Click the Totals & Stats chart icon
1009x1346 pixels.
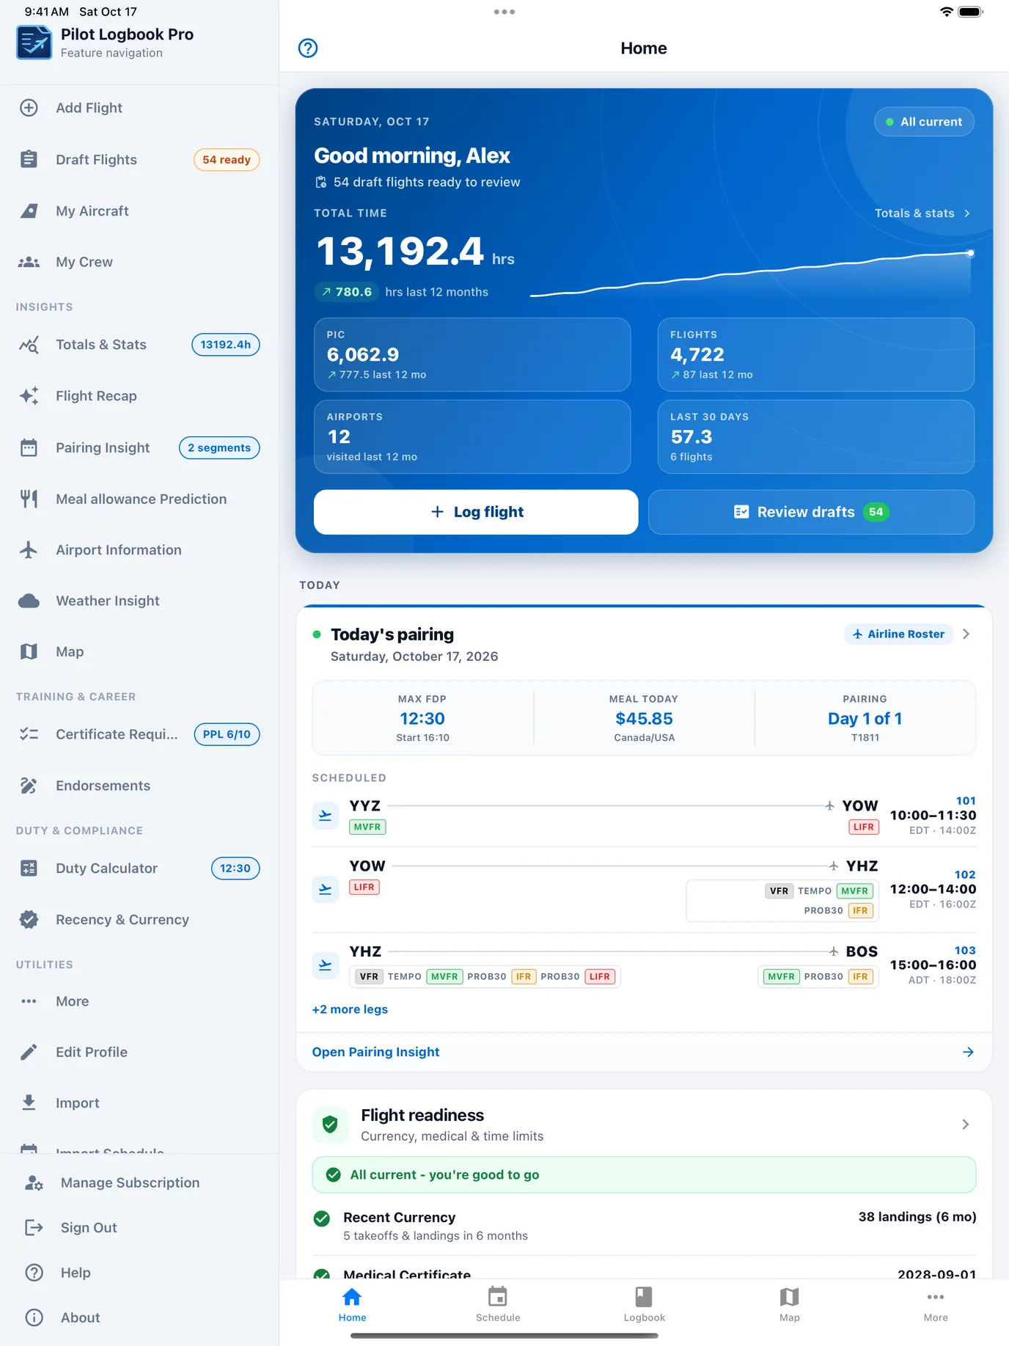tap(29, 345)
